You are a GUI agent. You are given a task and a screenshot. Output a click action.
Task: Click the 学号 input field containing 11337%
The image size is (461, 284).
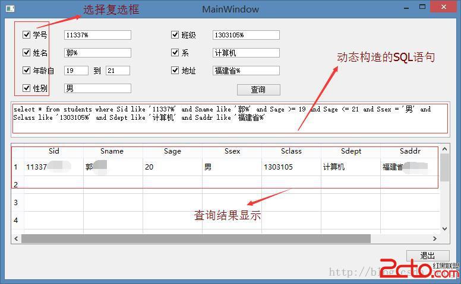coord(97,35)
